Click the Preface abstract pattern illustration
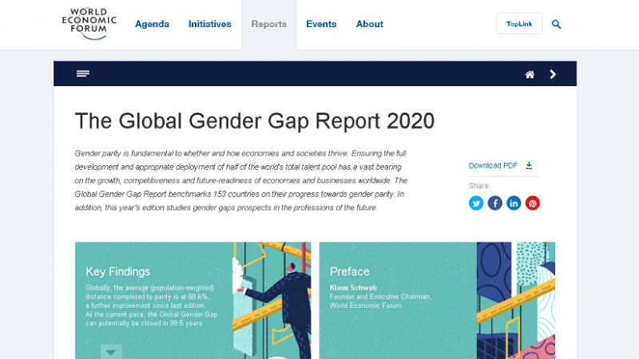639x359 pixels. click(x=516, y=301)
